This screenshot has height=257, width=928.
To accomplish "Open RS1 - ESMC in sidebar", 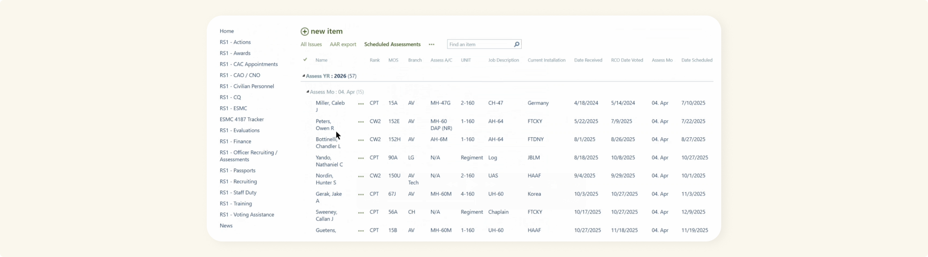I will point(233,108).
